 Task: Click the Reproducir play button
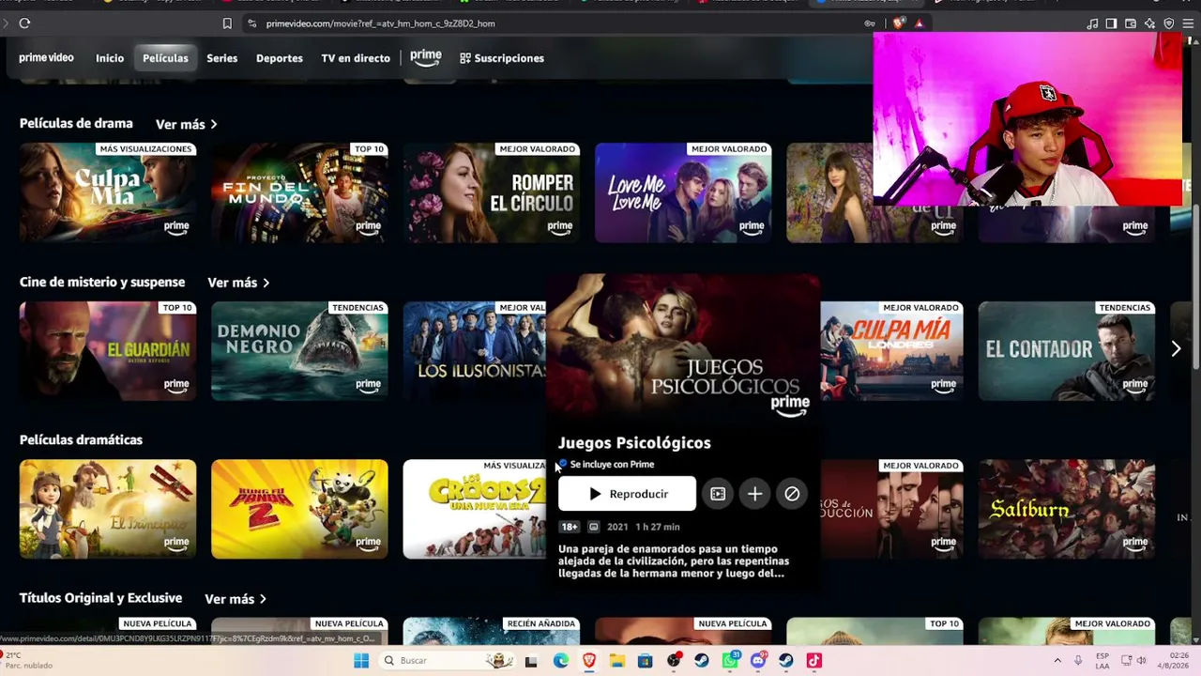tap(627, 494)
